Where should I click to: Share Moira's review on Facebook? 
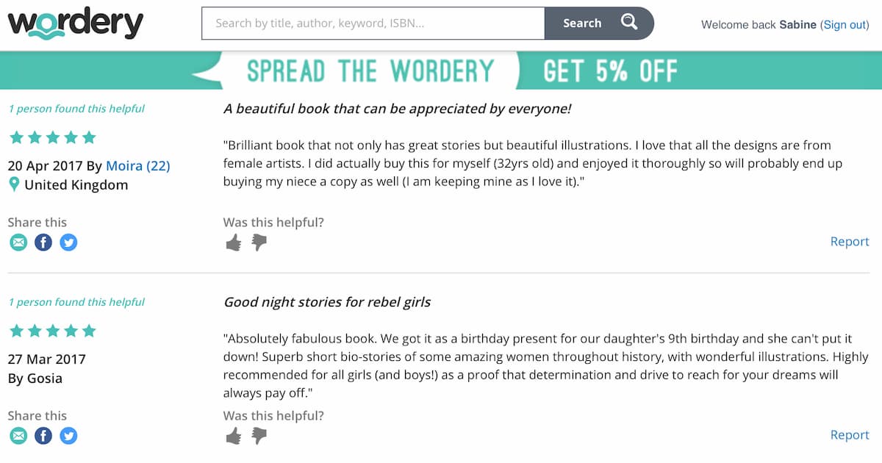click(x=43, y=243)
